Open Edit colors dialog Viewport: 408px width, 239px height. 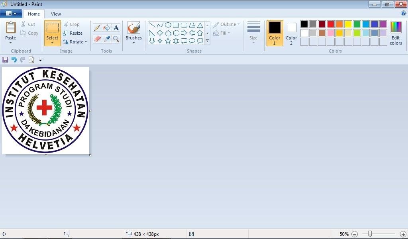(396, 33)
